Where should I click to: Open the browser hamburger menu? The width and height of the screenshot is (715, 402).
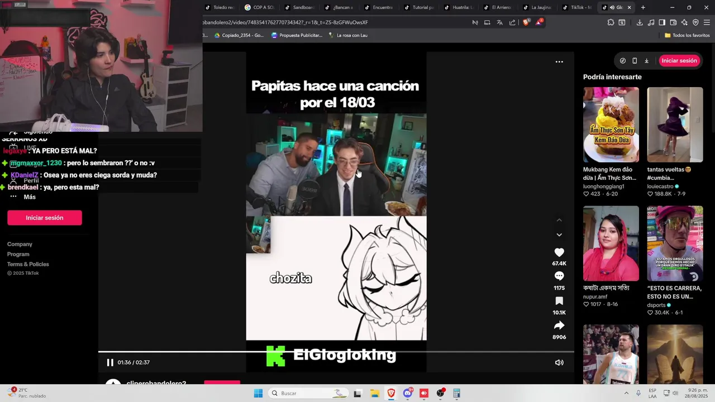tap(707, 22)
